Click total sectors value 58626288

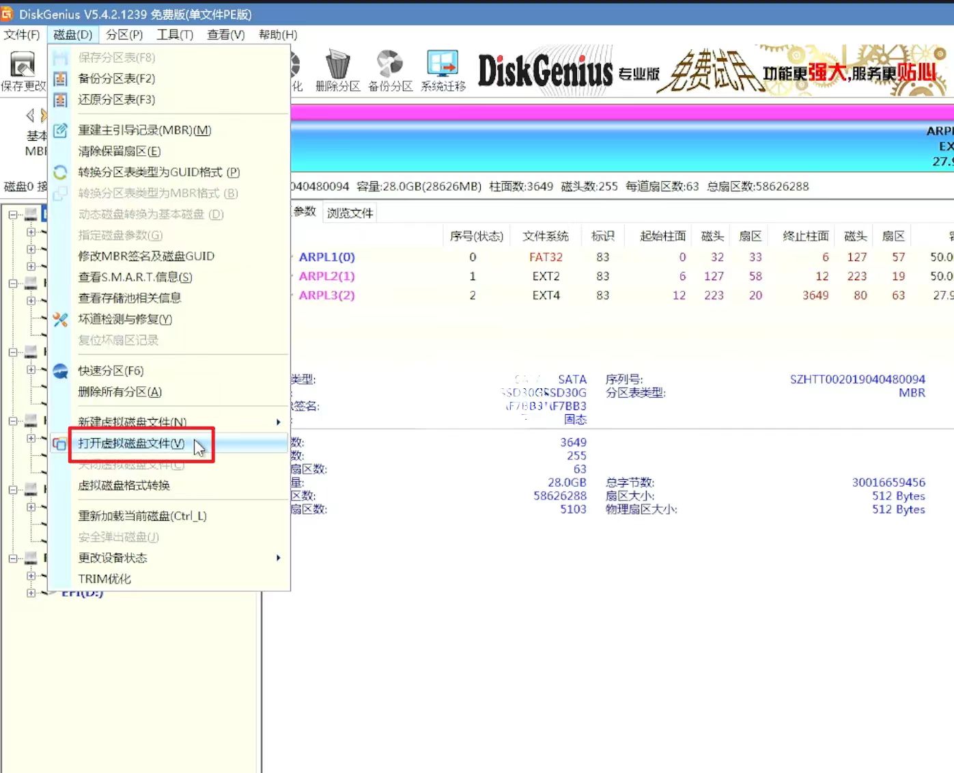coord(560,496)
